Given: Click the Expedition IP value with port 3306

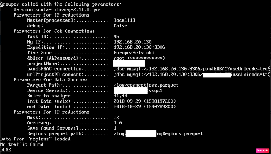Looking at the screenshot, I should 139,47.
